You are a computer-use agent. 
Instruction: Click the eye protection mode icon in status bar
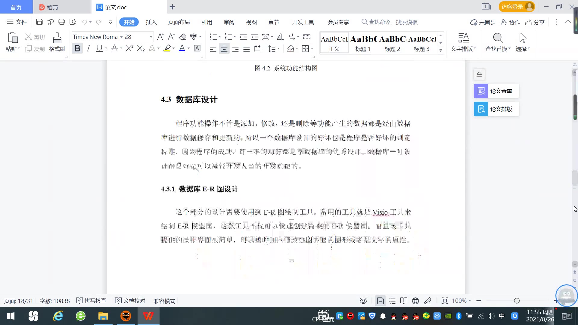point(363,301)
